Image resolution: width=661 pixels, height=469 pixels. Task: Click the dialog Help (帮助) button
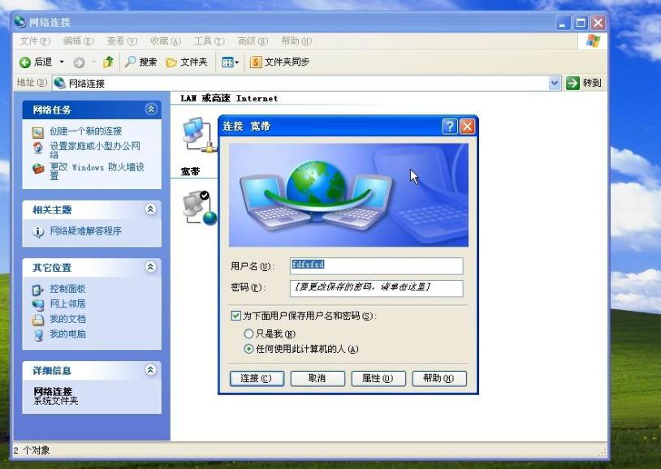439,378
